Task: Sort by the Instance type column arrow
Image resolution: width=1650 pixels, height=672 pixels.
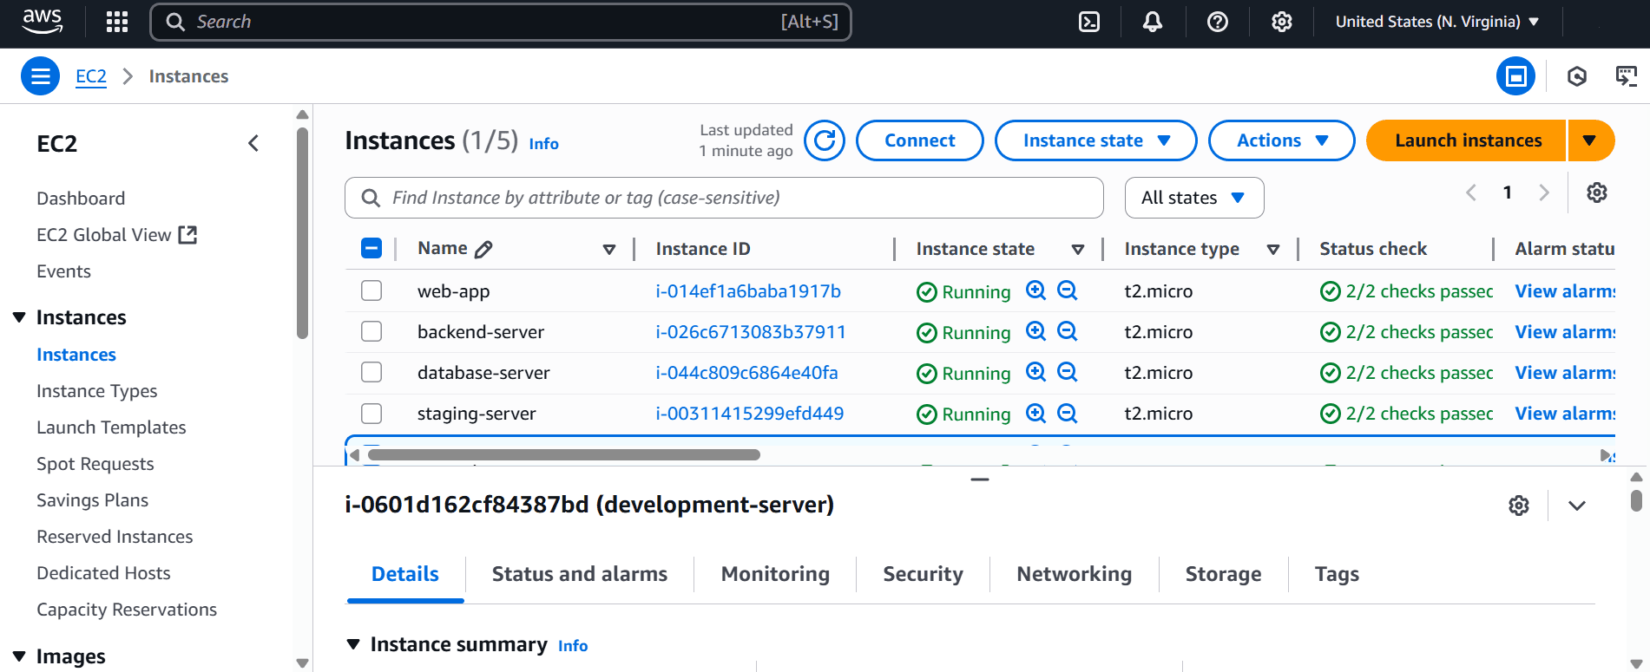Action: tap(1273, 250)
